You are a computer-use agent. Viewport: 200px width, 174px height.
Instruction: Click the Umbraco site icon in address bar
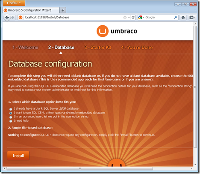[x=21, y=18]
